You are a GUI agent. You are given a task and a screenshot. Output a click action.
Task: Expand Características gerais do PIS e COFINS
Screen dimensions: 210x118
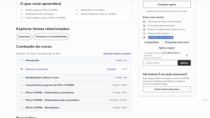[x=73, y=85]
